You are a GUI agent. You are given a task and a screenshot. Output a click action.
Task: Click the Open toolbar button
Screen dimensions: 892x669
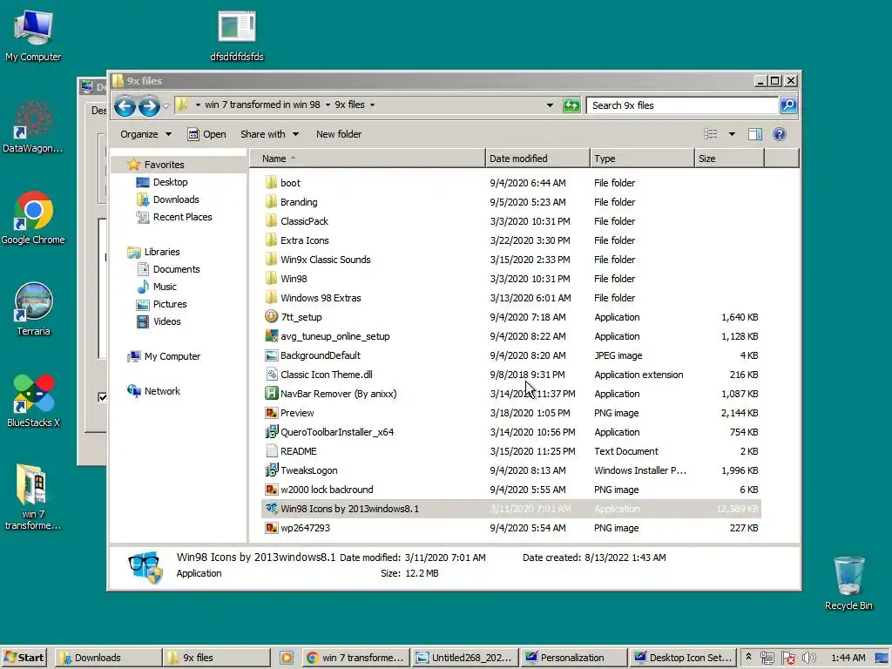pyautogui.click(x=206, y=134)
